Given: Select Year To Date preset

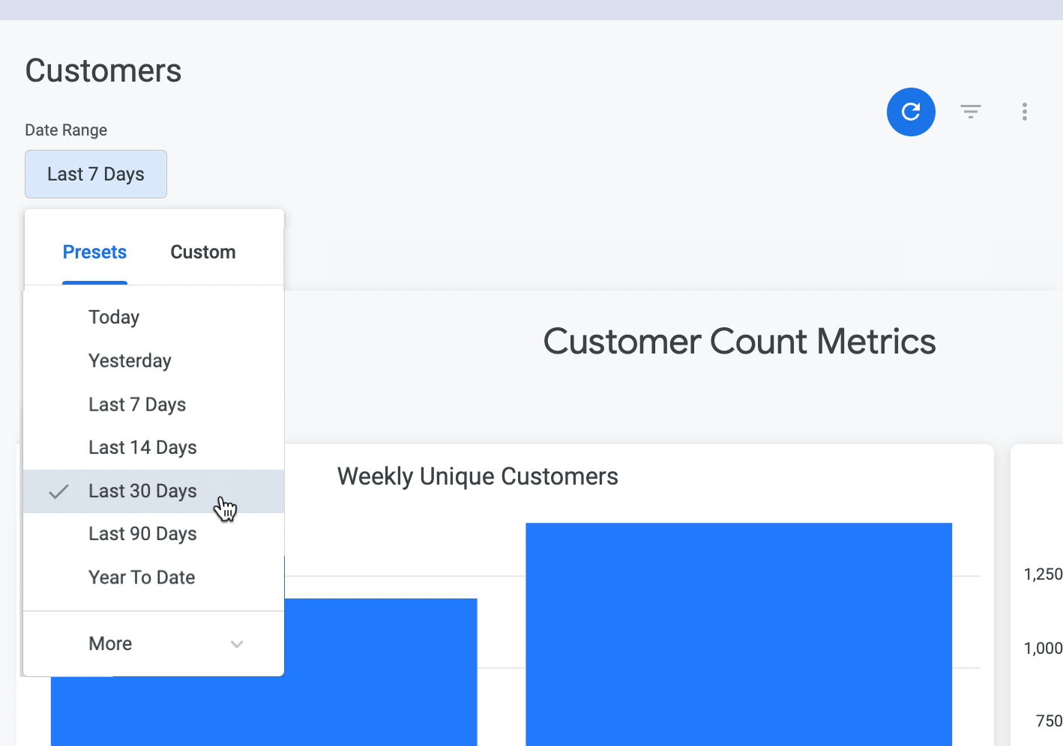Looking at the screenshot, I should tap(142, 577).
